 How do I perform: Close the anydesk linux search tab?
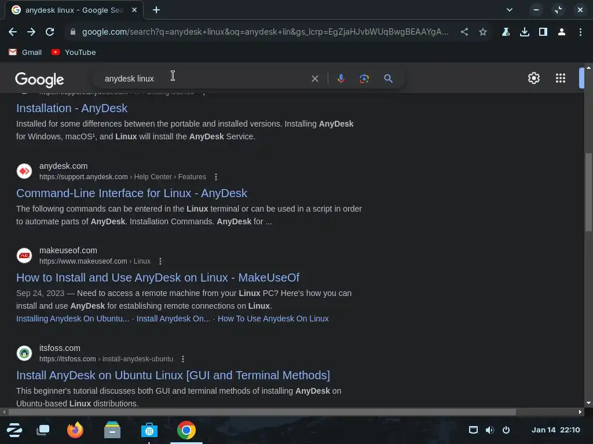pyautogui.click(x=134, y=10)
